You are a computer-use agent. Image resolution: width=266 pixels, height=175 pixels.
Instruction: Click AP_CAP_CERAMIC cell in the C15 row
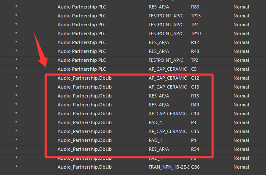(169, 131)
